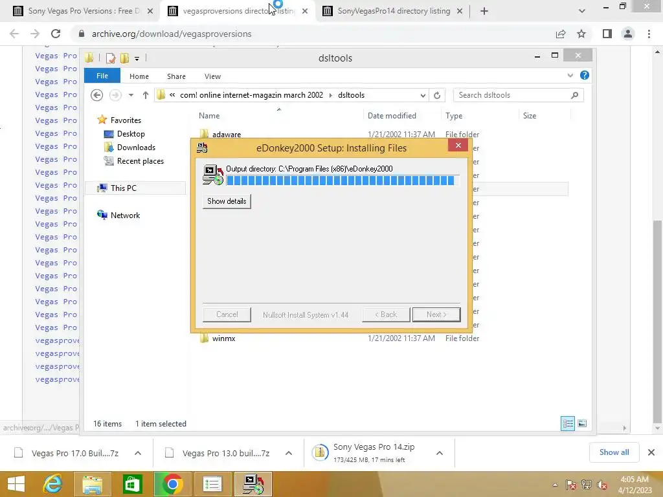Click the Chrome back arrow

[14, 34]
